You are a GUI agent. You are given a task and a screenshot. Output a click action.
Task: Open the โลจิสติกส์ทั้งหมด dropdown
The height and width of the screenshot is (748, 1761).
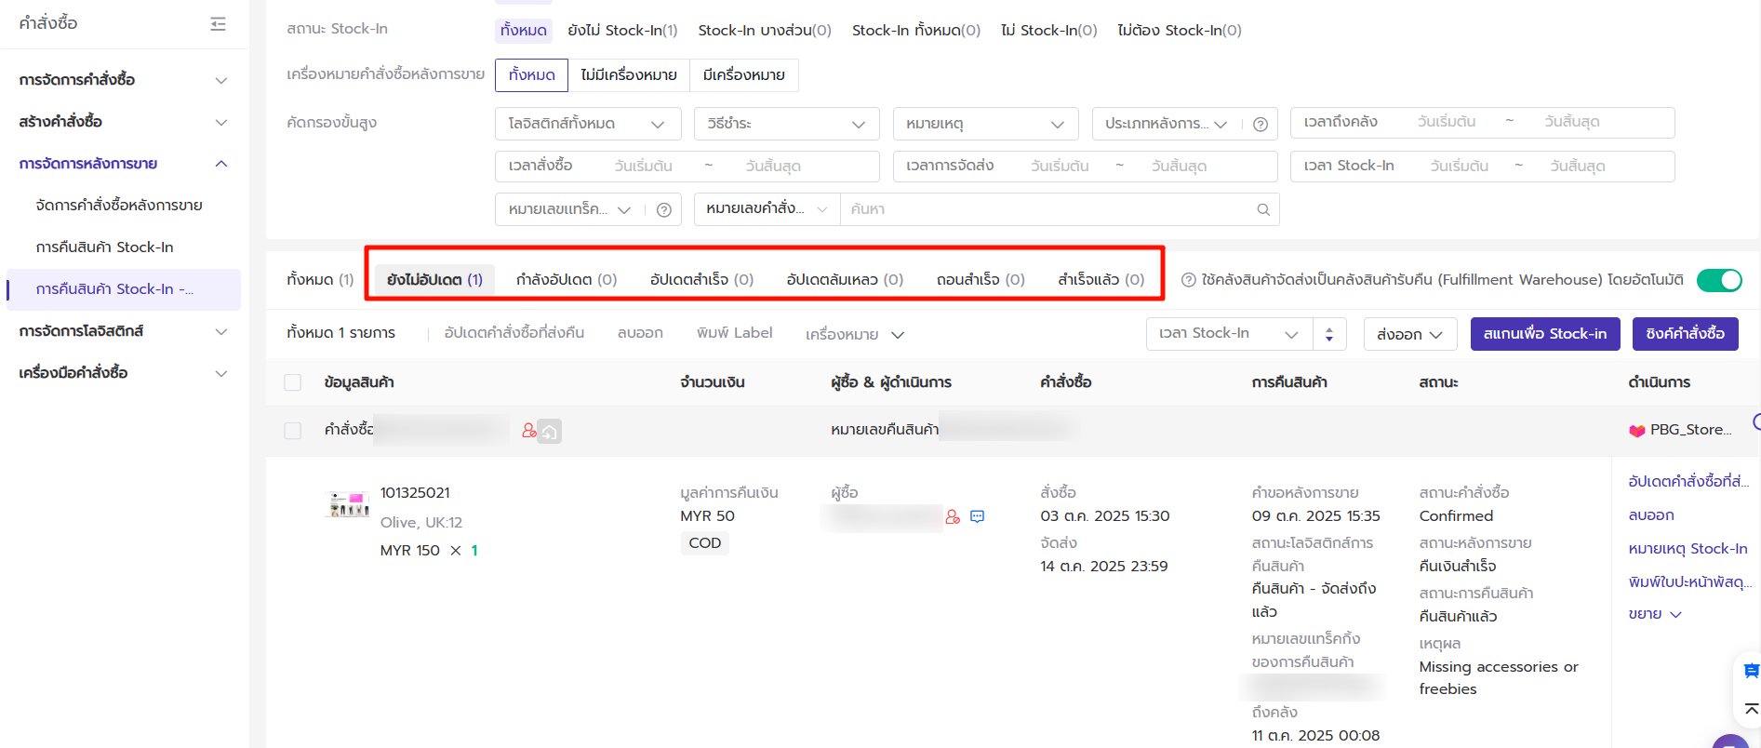[x=587, y=124]
